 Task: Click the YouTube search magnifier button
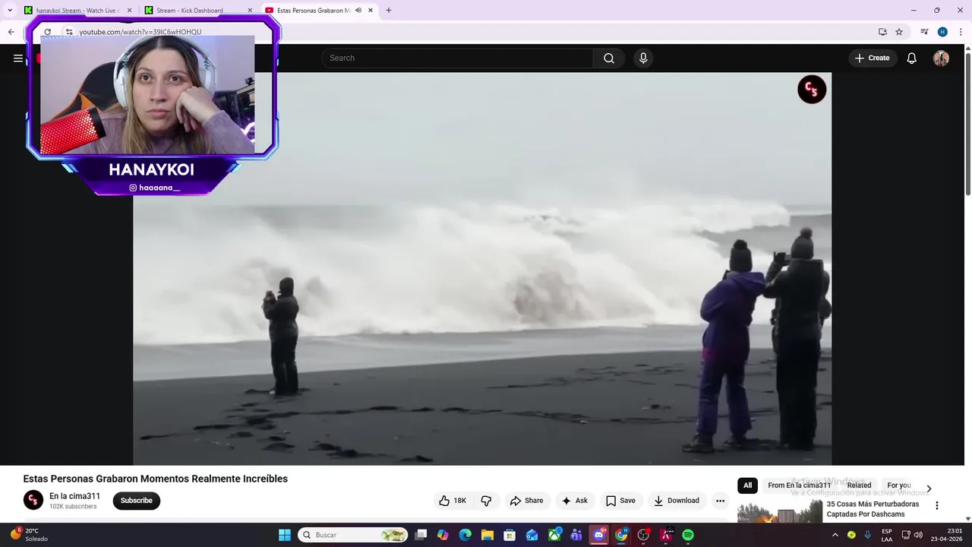609,58
